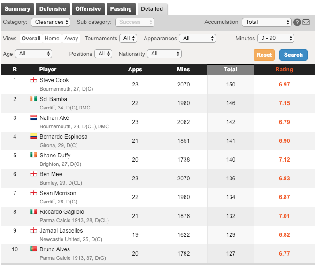The width and height of the screenshot is (316, 265).
Task: Switch to the Summary tab
Action: pyautogui.click(x=17, y=9)
